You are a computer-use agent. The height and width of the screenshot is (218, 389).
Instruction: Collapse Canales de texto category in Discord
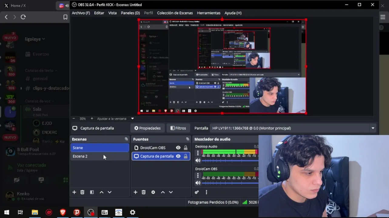pos(41,70)
